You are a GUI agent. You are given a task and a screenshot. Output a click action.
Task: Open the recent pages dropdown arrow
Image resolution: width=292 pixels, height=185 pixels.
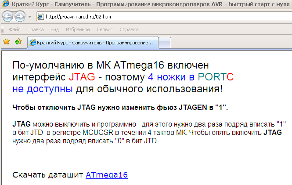[29, 17]
